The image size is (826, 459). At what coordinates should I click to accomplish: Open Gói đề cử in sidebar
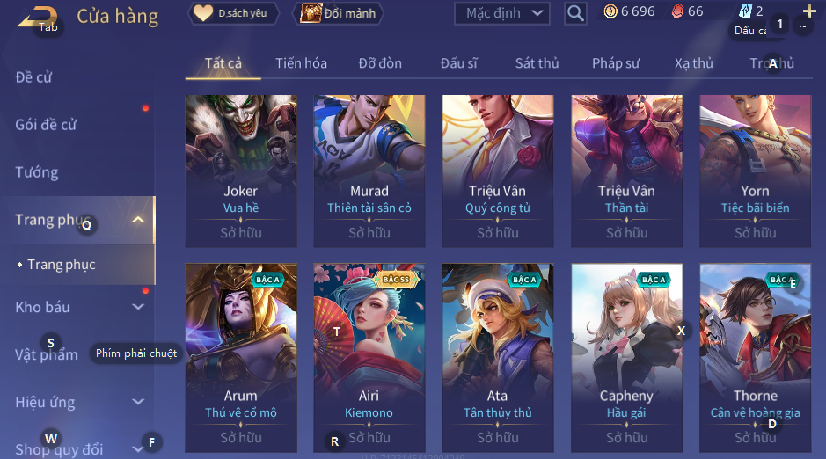point(46,125)
